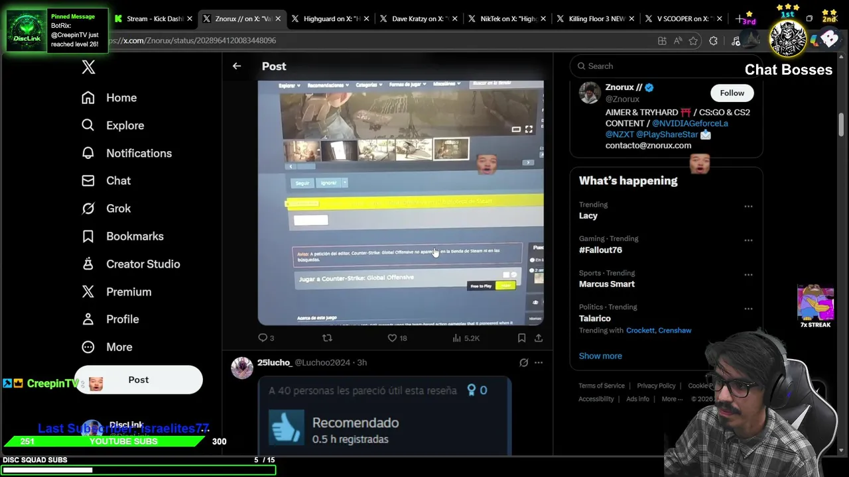Follow Znorux with the Follow button
The height and width of the screenshot is (477, 849).
pyautogui.click(x=732, y=93)
